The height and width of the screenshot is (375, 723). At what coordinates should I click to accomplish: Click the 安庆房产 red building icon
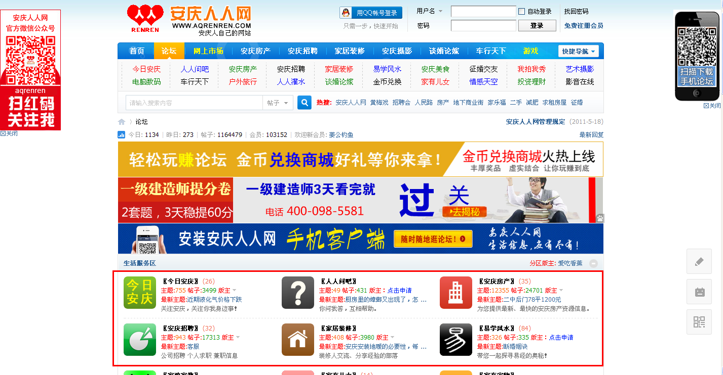point(456,293)
